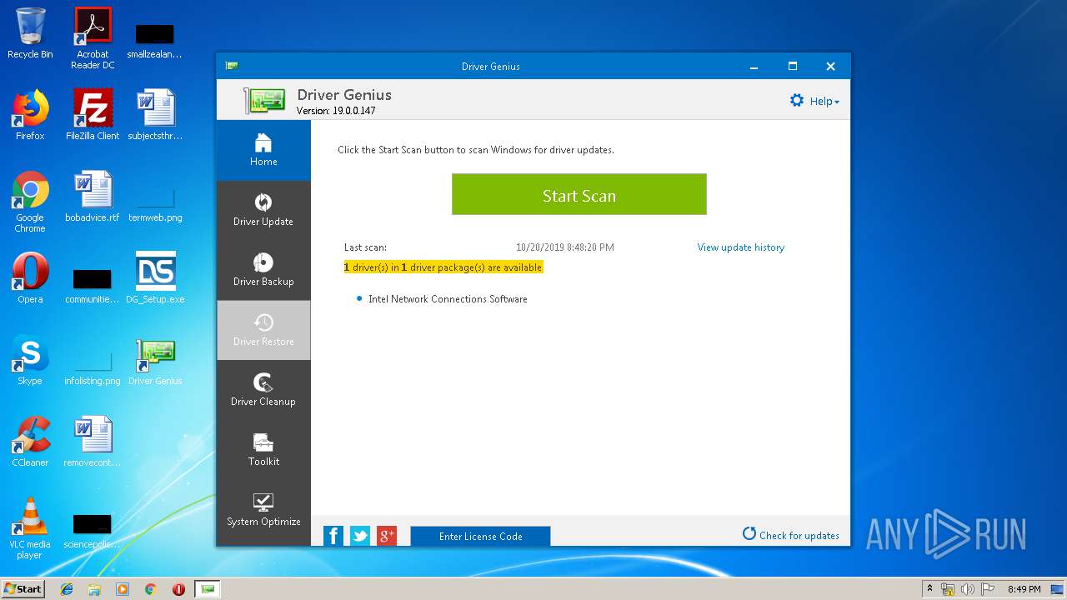Open the Home section in sidebar

coord(263,150)
